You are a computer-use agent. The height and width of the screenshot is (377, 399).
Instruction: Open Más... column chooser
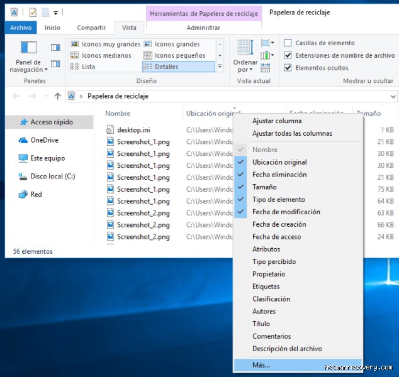(298, 365)
